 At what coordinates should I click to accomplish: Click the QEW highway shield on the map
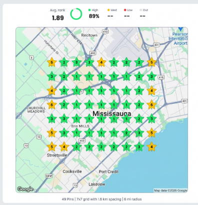coord(49,176)
